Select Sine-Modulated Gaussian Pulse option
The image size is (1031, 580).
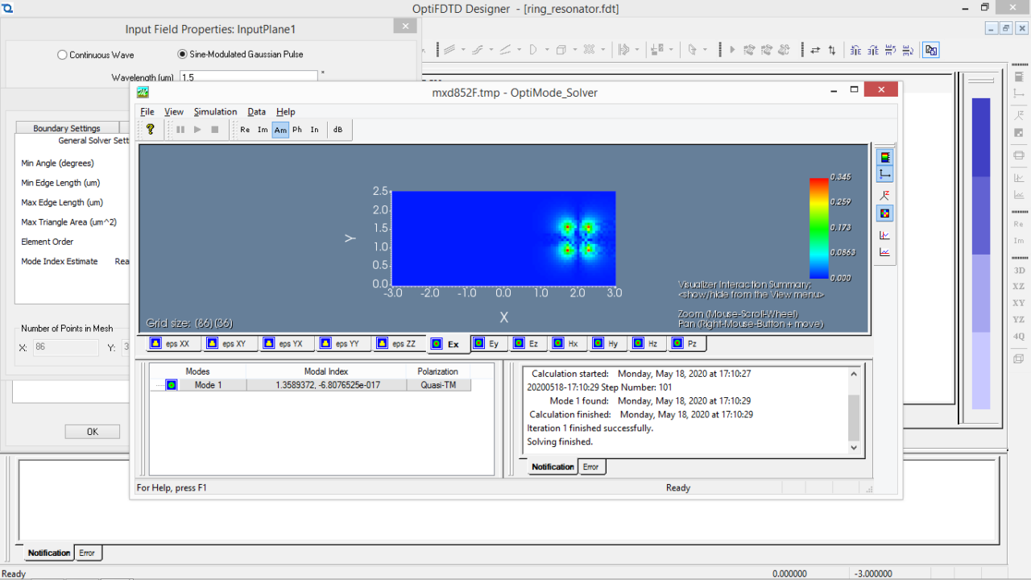pyautogui.click(x=182, y=55)
